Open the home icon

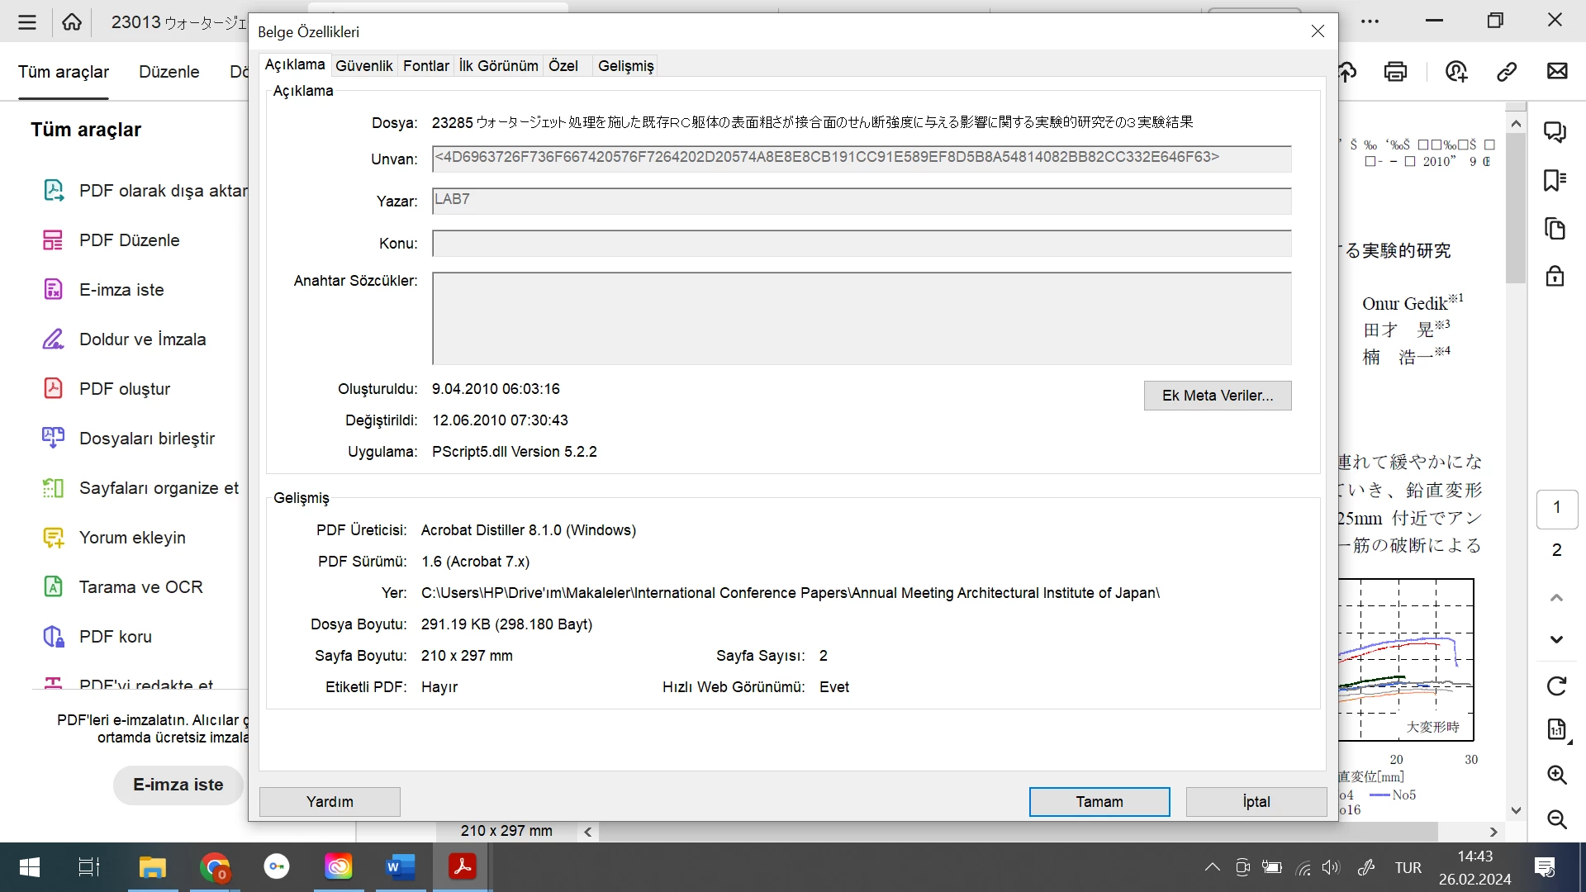click(x=72, y=22)
